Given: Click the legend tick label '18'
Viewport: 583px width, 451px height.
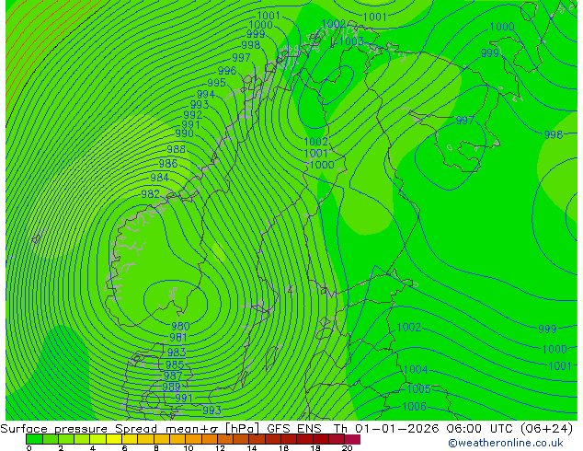Looking at the screenshot, I should click(315, 448).
